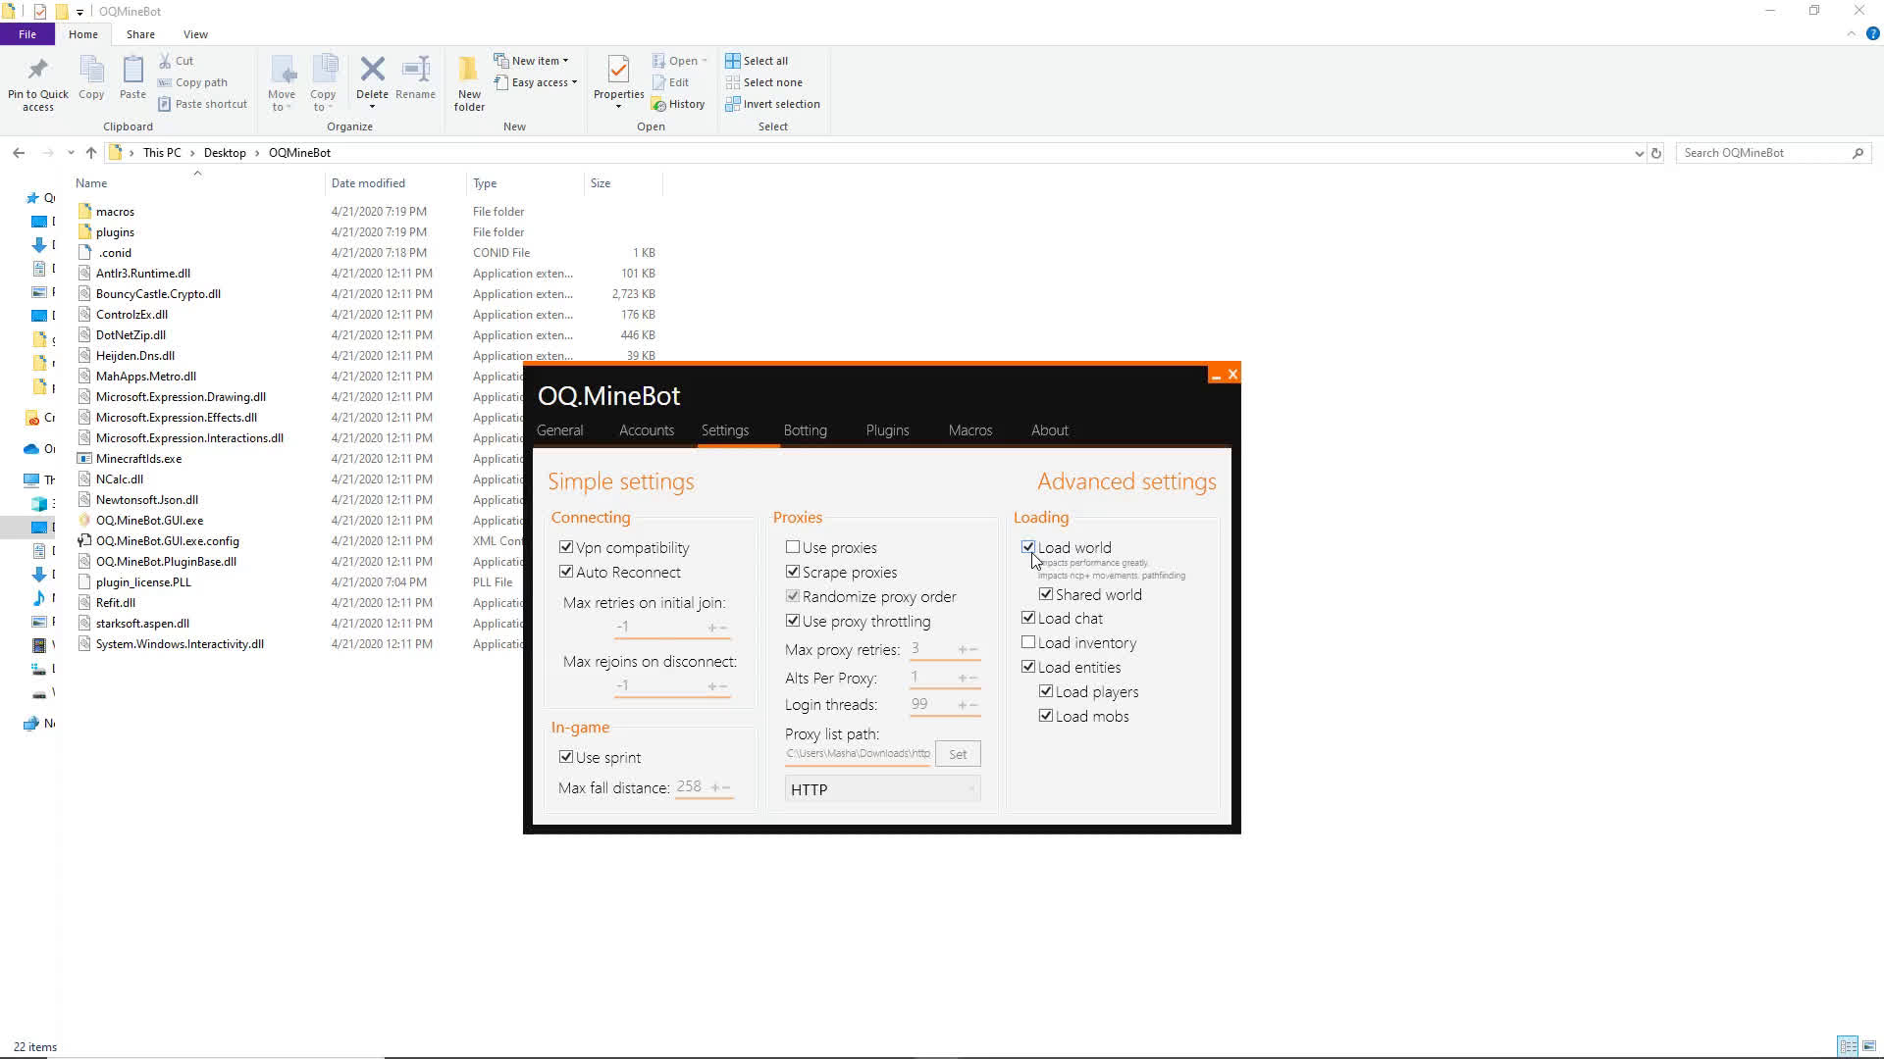Image resolution: width=1884 pixels, height=1059 pixels.
Task: Open recent locations dropdown arrow
Action: (71, 153)
